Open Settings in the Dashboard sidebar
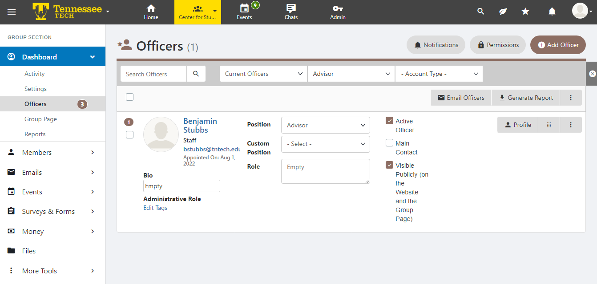Image resolution: width=597 pixels, height=284 pixels. pyautogui.click(x=36, y=89)
